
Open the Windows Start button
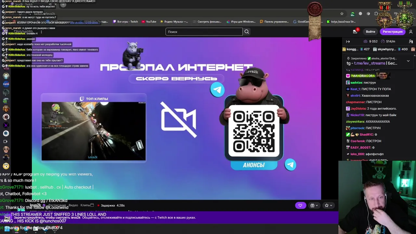[7, 228]
